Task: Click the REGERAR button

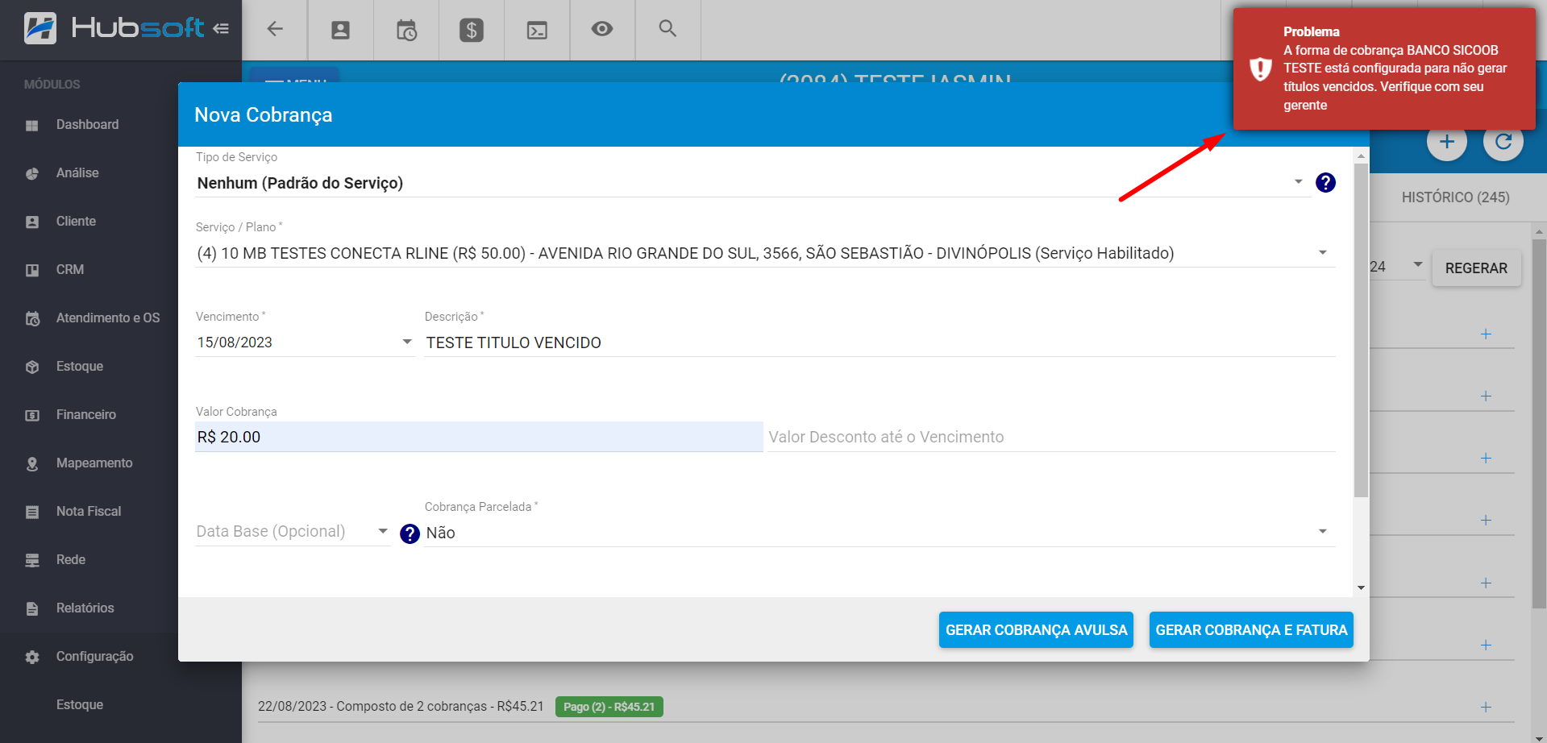Action: [1476, 268]
